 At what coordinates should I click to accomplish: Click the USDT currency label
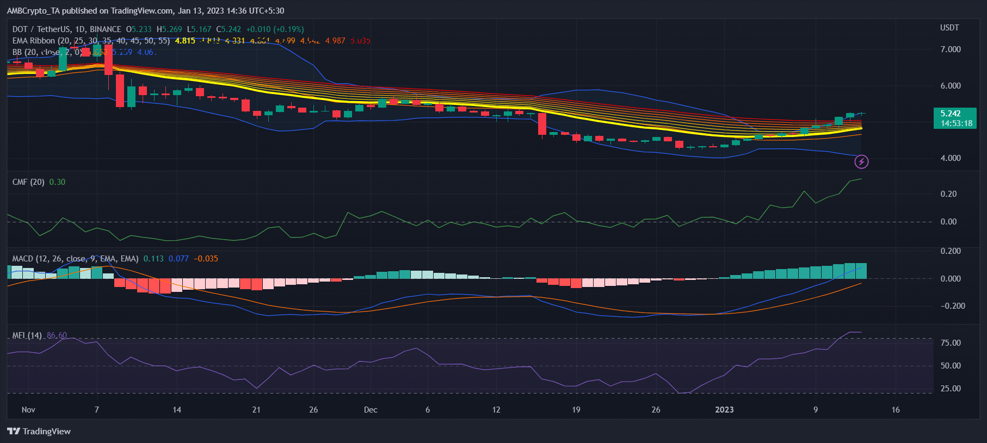[949, 28]
